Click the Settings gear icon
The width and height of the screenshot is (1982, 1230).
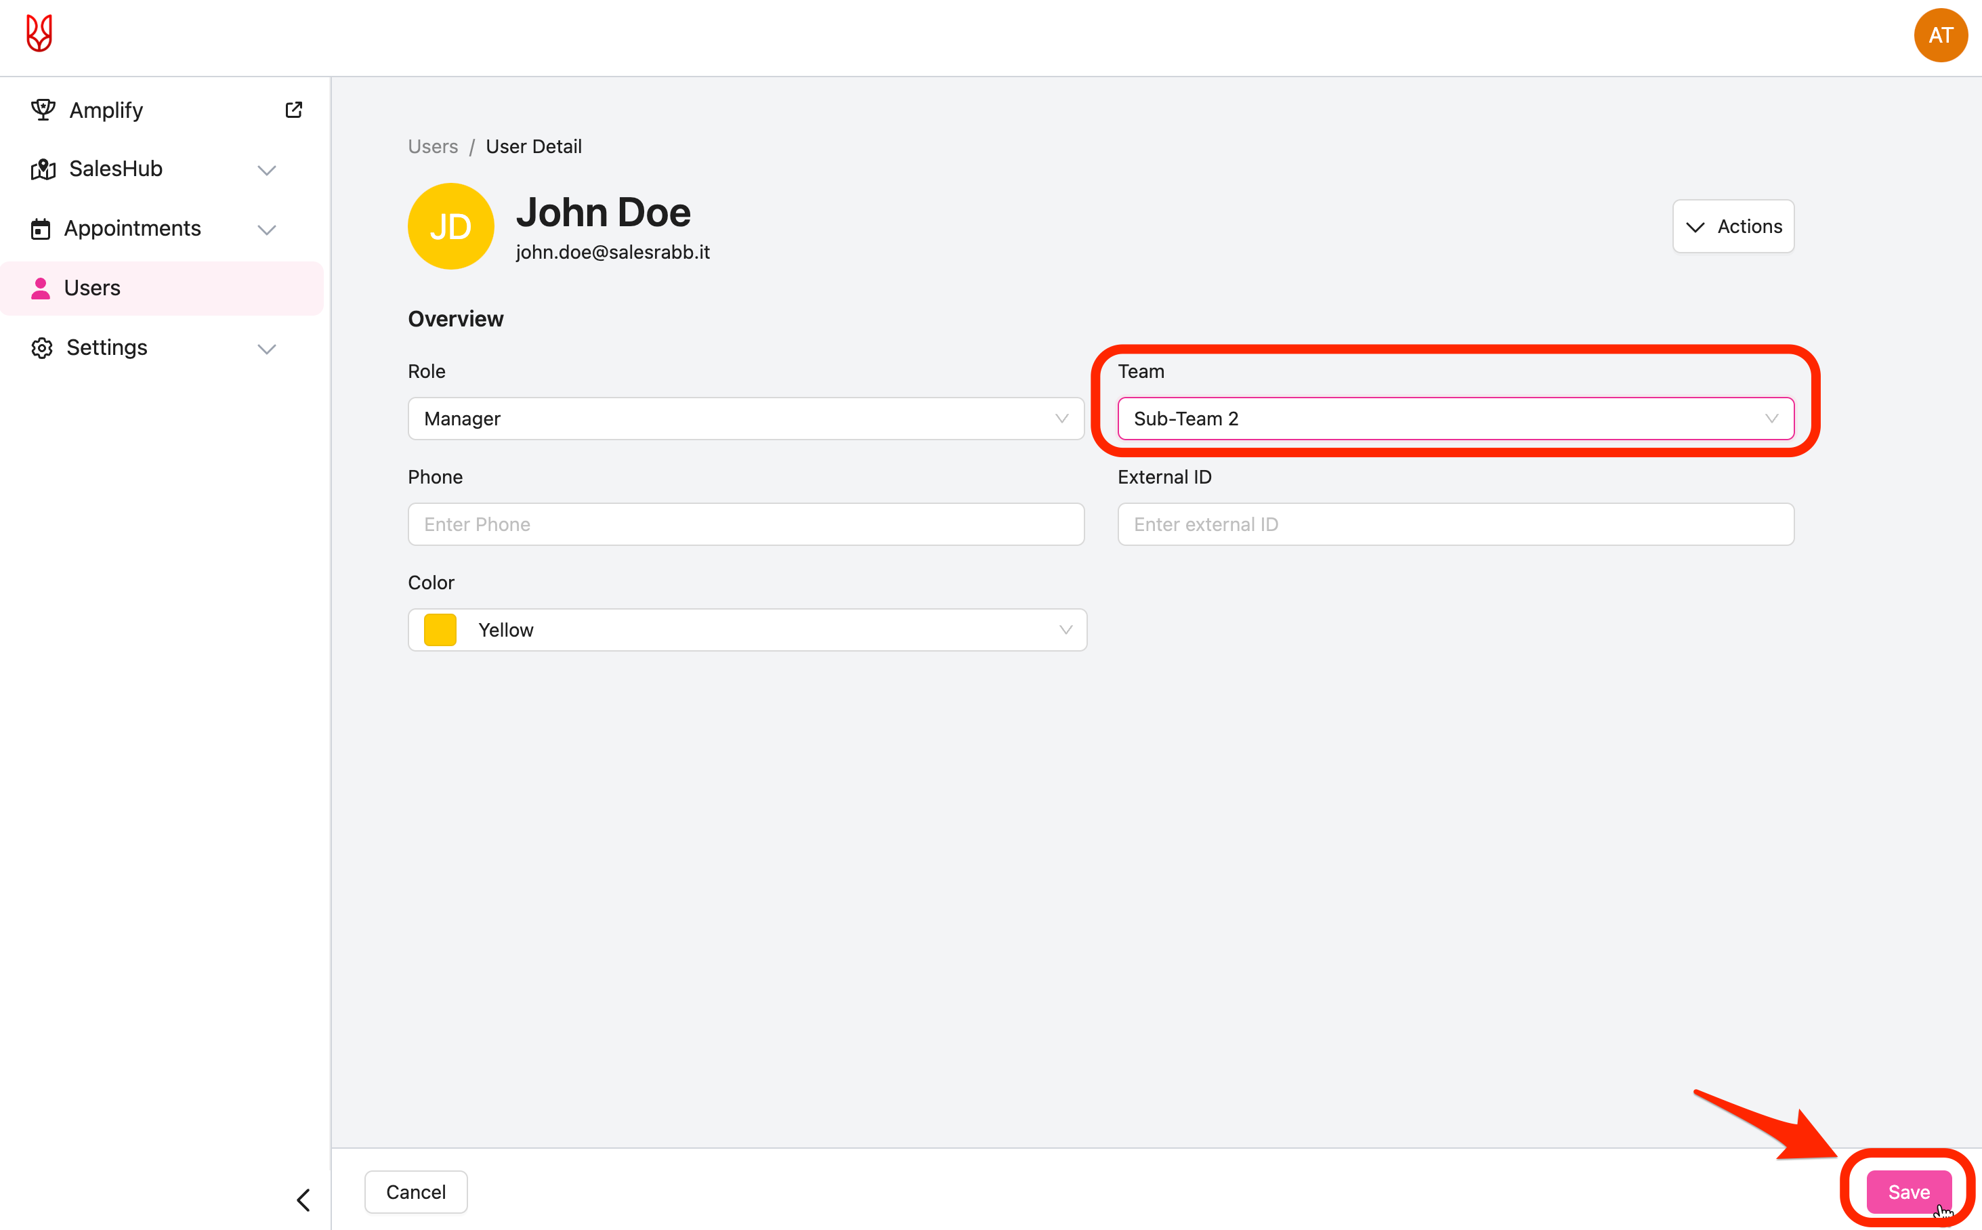[x=41, y=348]
